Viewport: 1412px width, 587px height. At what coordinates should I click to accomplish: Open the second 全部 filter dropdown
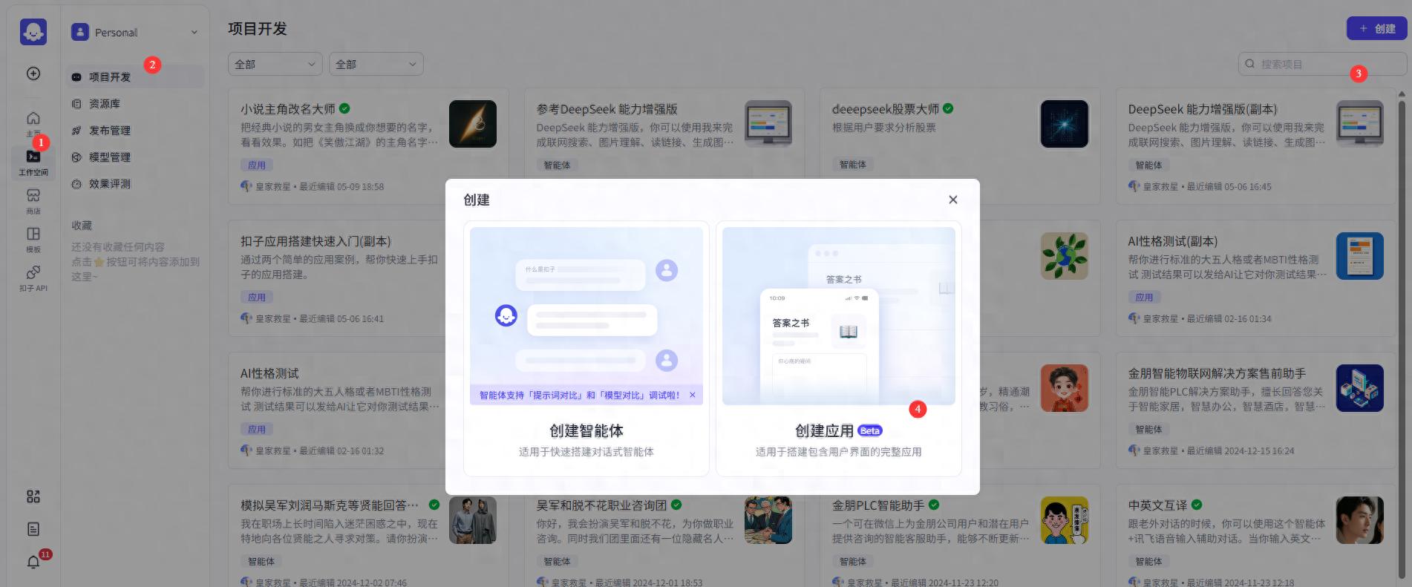(376, 64)
